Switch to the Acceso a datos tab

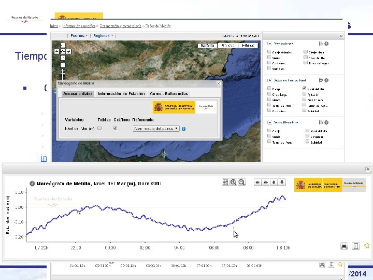(78, 93)
